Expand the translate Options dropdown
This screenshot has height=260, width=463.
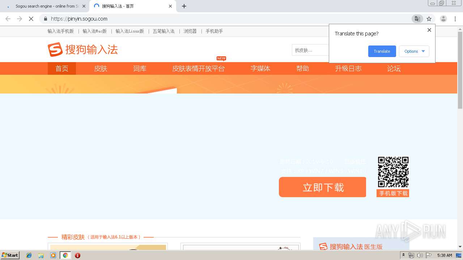click(x=414, y=51)
